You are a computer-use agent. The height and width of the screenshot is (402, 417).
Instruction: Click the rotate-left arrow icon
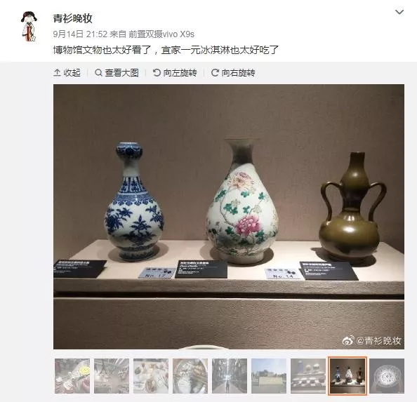(x=157, y=72)
